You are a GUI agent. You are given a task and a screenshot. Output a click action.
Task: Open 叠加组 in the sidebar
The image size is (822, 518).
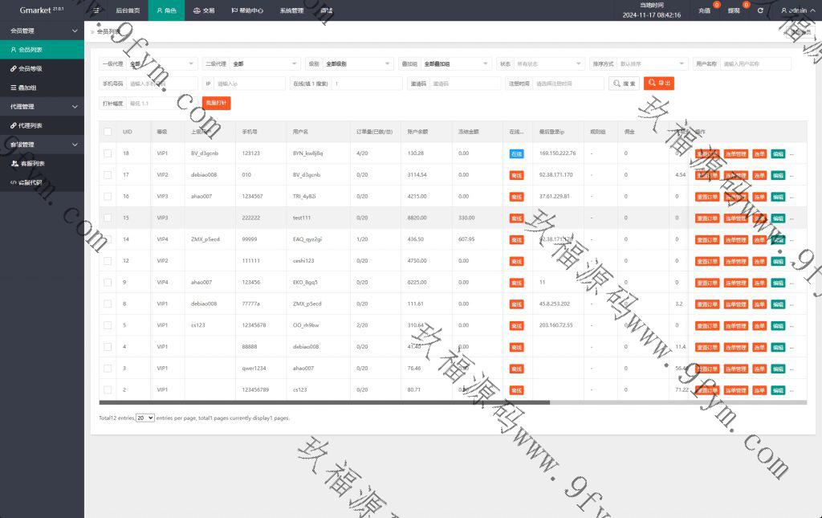click(27, 88)
